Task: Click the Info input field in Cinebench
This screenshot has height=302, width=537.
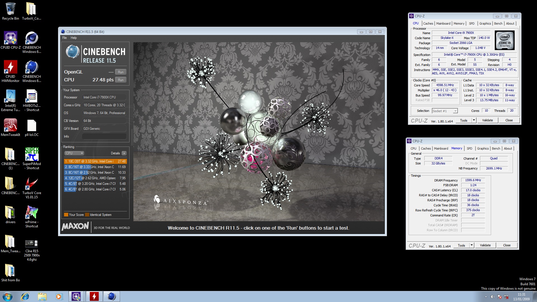Action: (104, 136)
